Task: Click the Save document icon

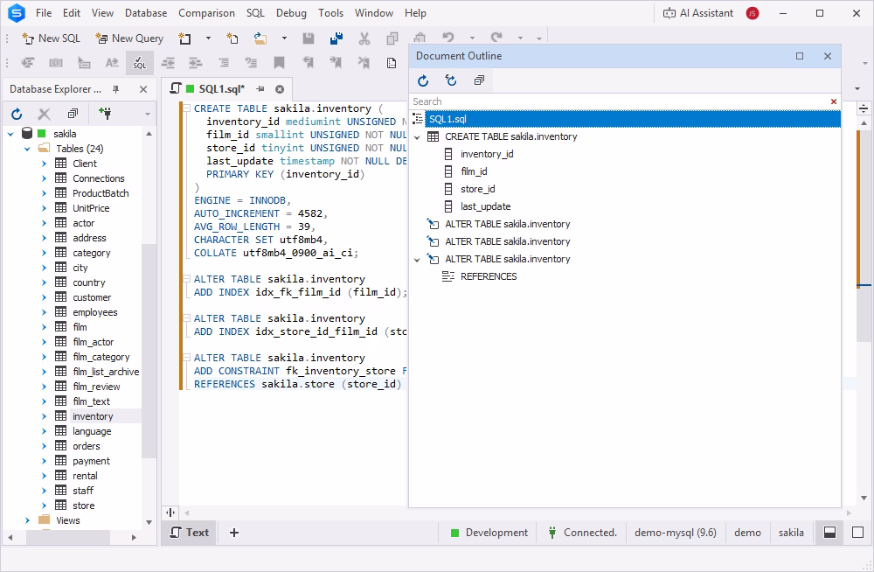Action: pos(308,38)
